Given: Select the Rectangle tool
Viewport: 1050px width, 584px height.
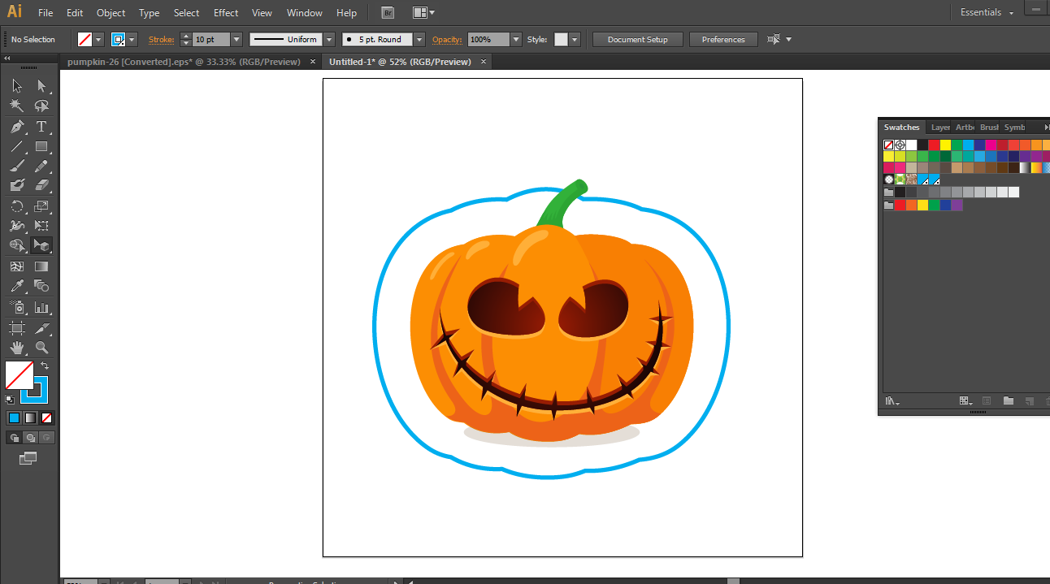Looking at the screenshot, I should coord(41,147).
